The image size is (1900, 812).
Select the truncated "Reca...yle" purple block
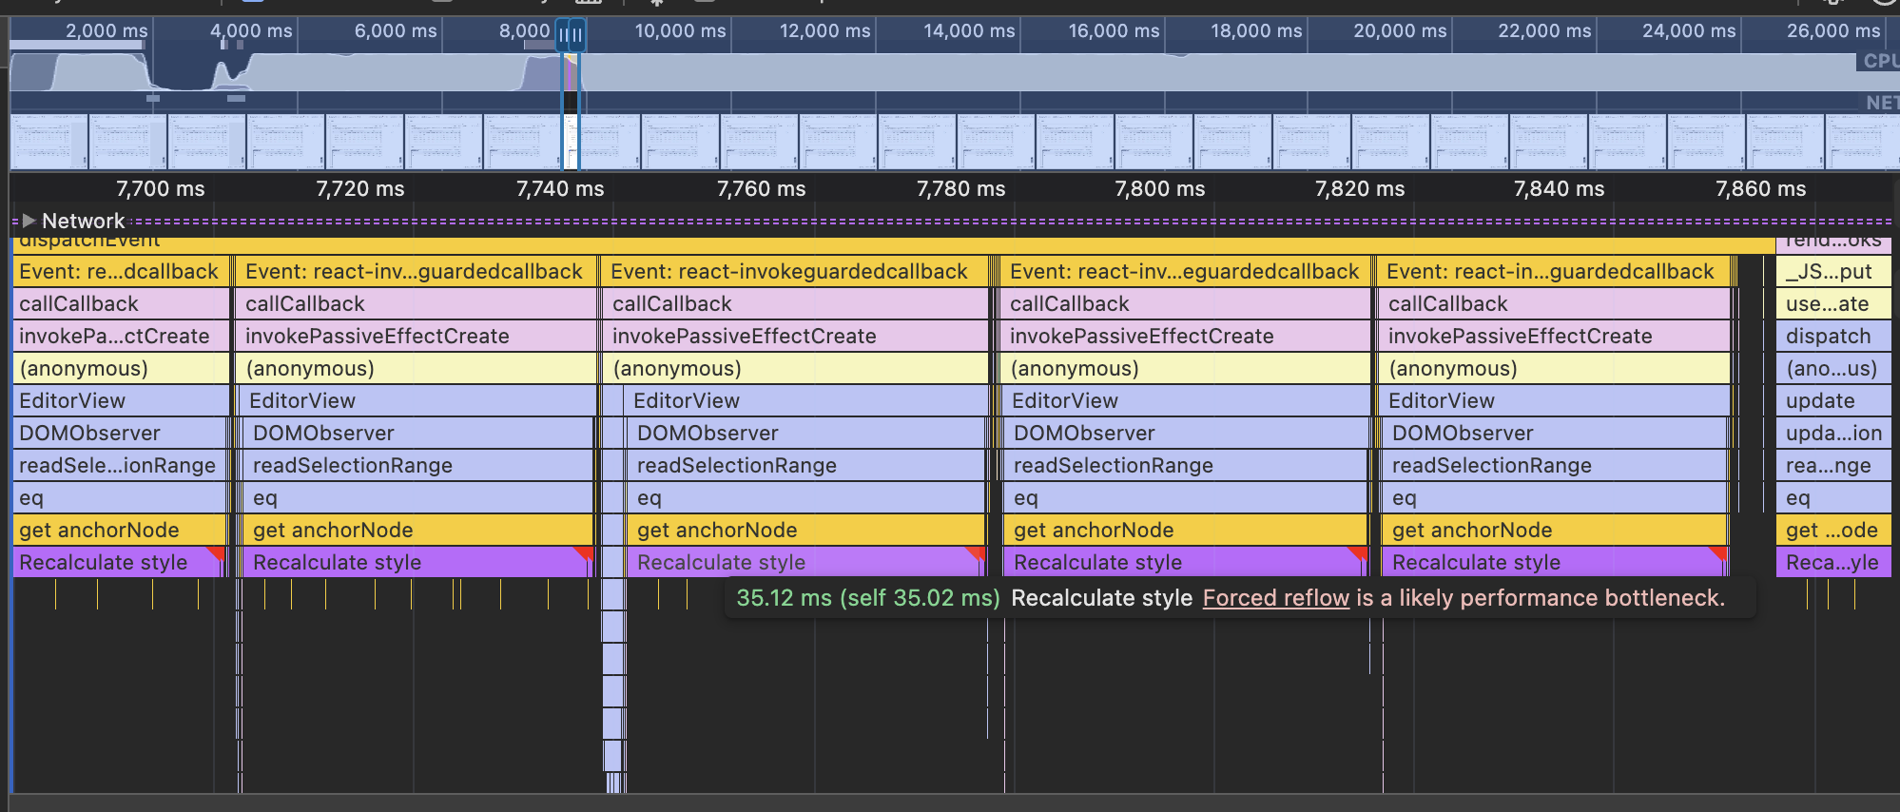1832,563
